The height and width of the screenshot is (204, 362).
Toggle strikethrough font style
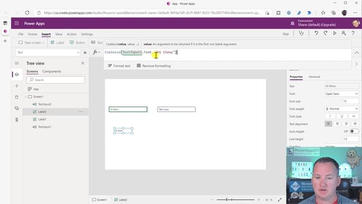coord(354,116)
